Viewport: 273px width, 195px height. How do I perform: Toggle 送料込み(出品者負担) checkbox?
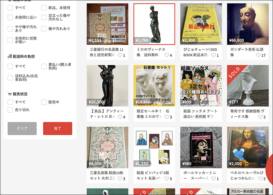[10, 78]
